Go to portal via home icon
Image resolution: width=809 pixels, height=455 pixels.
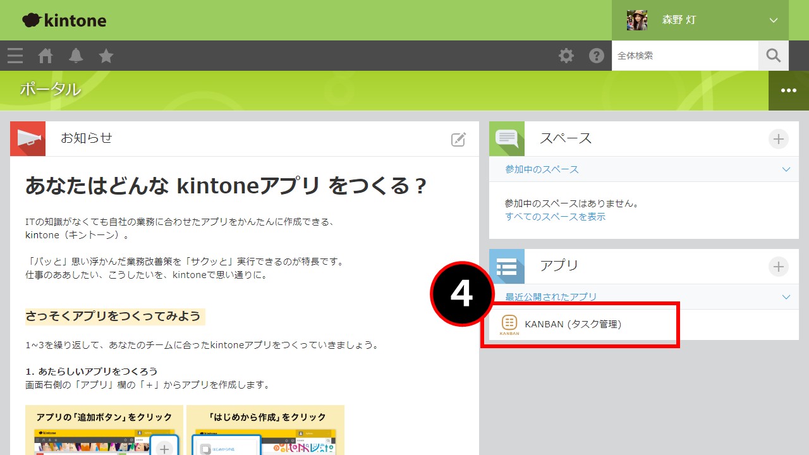(x=46, y=56)
